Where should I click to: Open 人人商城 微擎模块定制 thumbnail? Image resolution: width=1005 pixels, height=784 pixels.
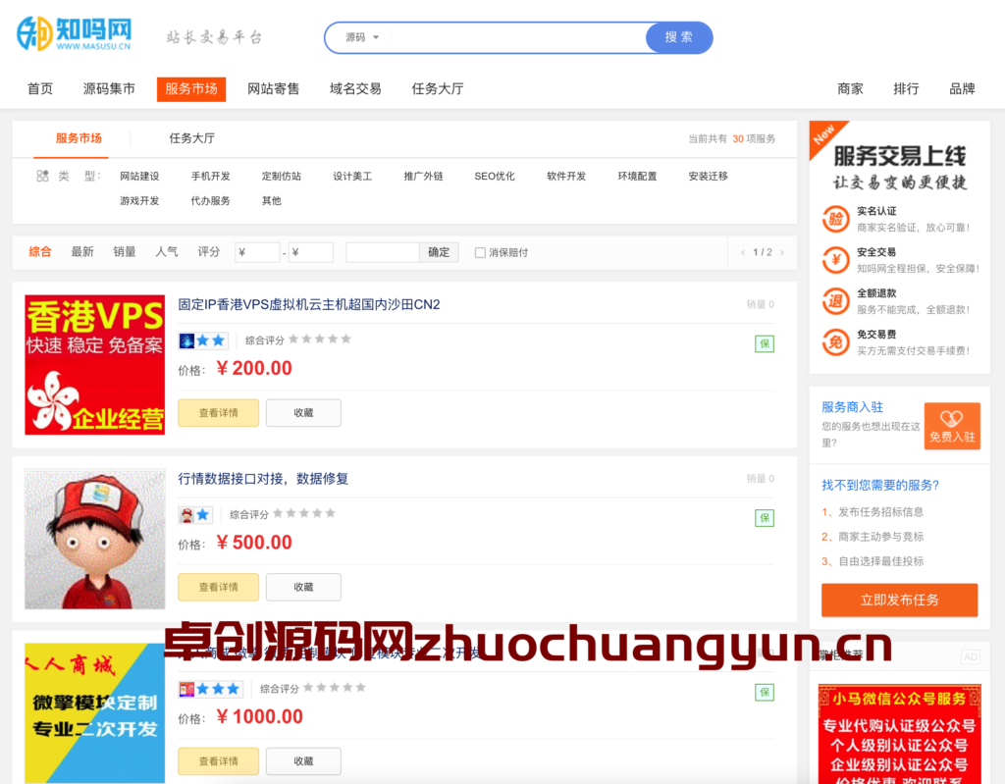[x=95, y=712]
